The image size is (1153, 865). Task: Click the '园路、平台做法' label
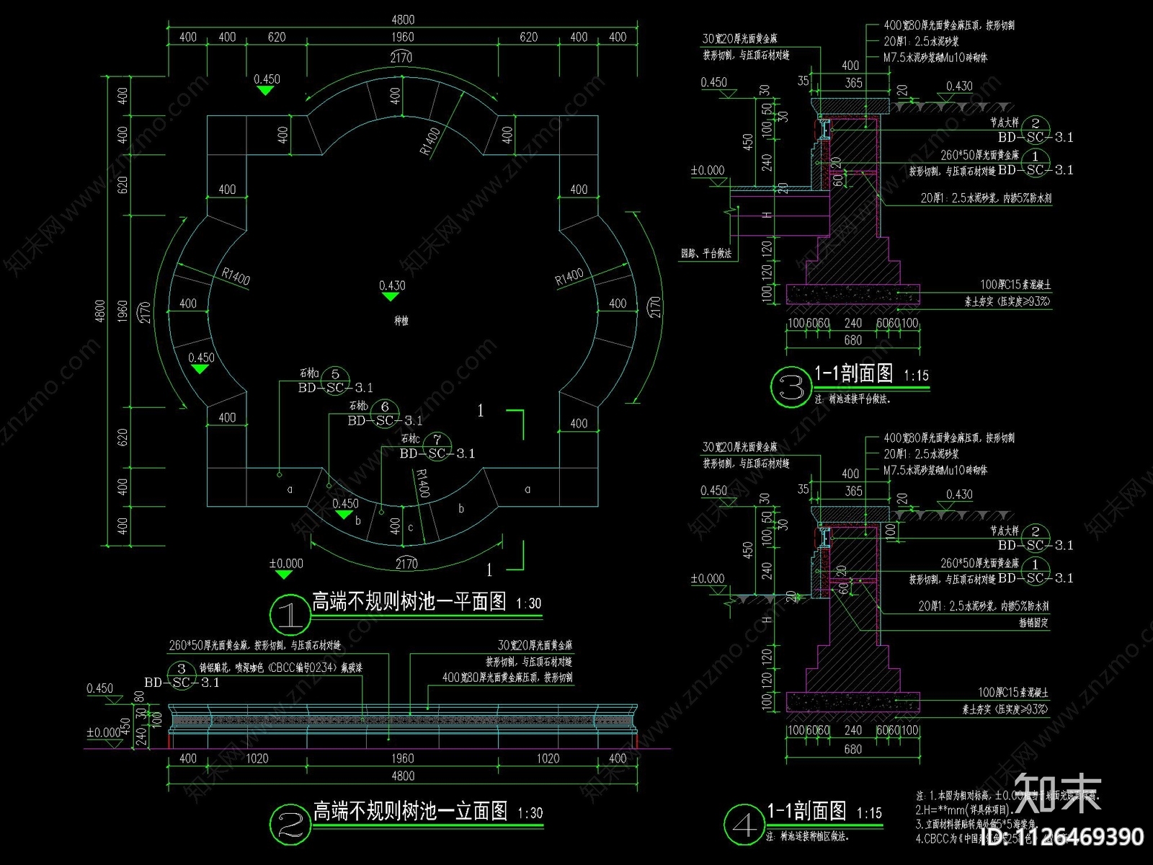click(706, 254)
